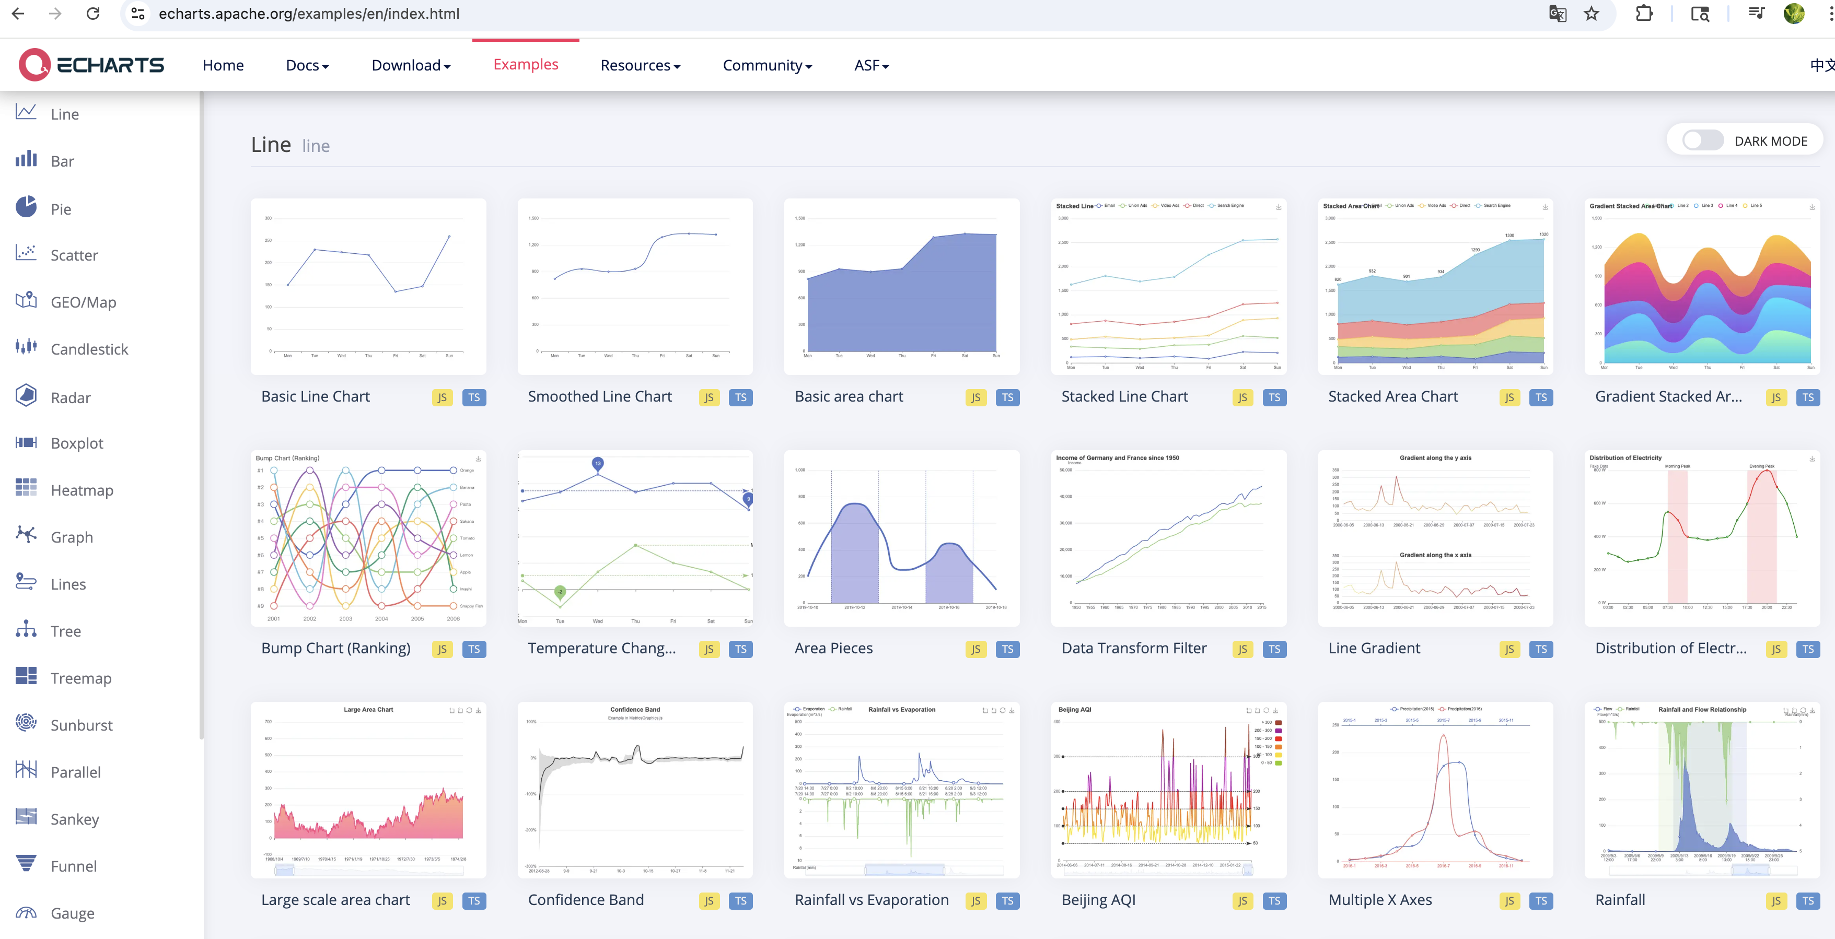Open the Smoothed Line Chart title link

599,396
